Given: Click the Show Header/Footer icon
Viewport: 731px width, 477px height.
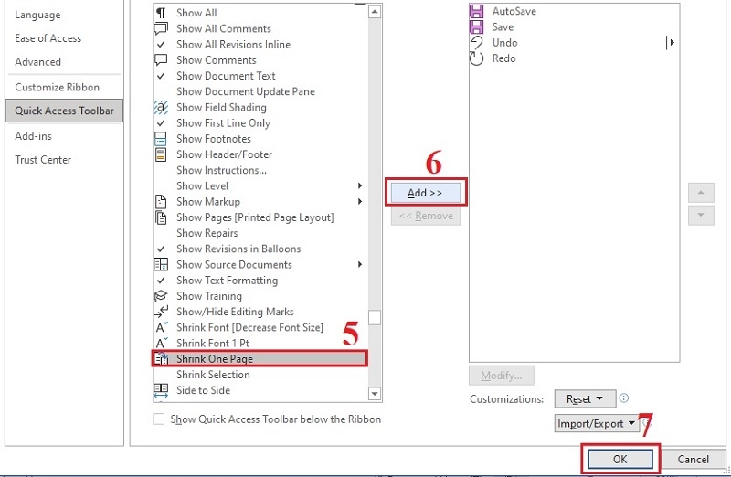Looking at the screenshot, I should [x=161, y=154].
